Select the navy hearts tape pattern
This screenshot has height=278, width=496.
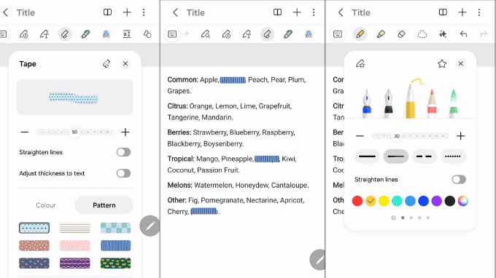(34, 263)
